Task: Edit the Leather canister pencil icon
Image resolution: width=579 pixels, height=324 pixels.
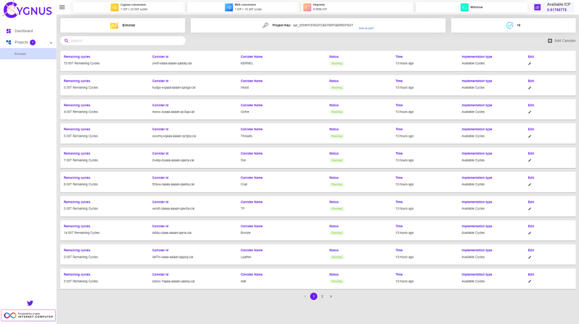Action: tap(530, 257)
